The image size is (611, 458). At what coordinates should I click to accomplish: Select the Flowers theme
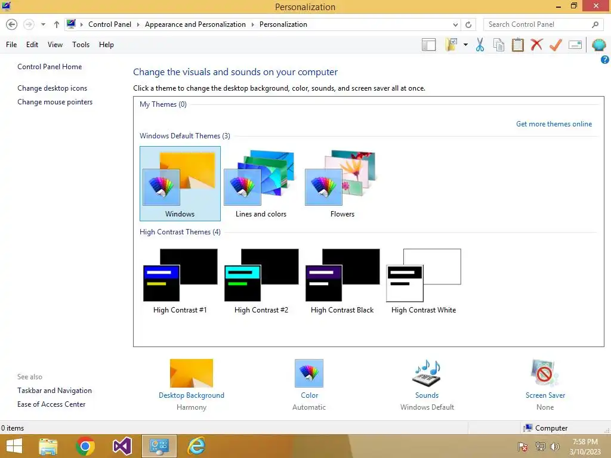(342, 184)
